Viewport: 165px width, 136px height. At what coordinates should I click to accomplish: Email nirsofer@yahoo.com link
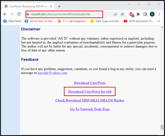coord(52,73)
